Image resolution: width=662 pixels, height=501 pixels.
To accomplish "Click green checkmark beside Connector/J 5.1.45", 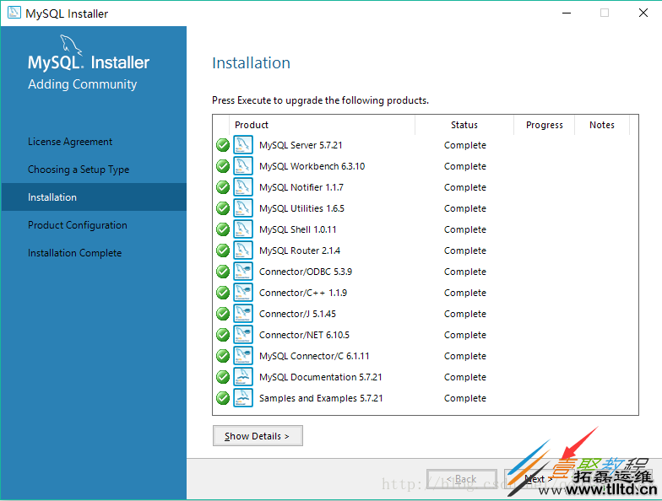I will point(223,314).
